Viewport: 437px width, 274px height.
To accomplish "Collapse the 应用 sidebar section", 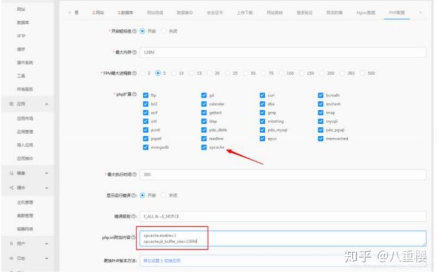I will pyautogui.click(x=47, y=104).
